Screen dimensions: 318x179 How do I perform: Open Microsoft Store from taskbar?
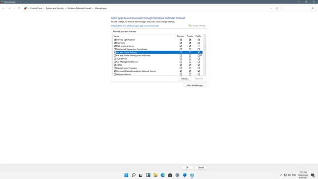[x=170, y=175]
